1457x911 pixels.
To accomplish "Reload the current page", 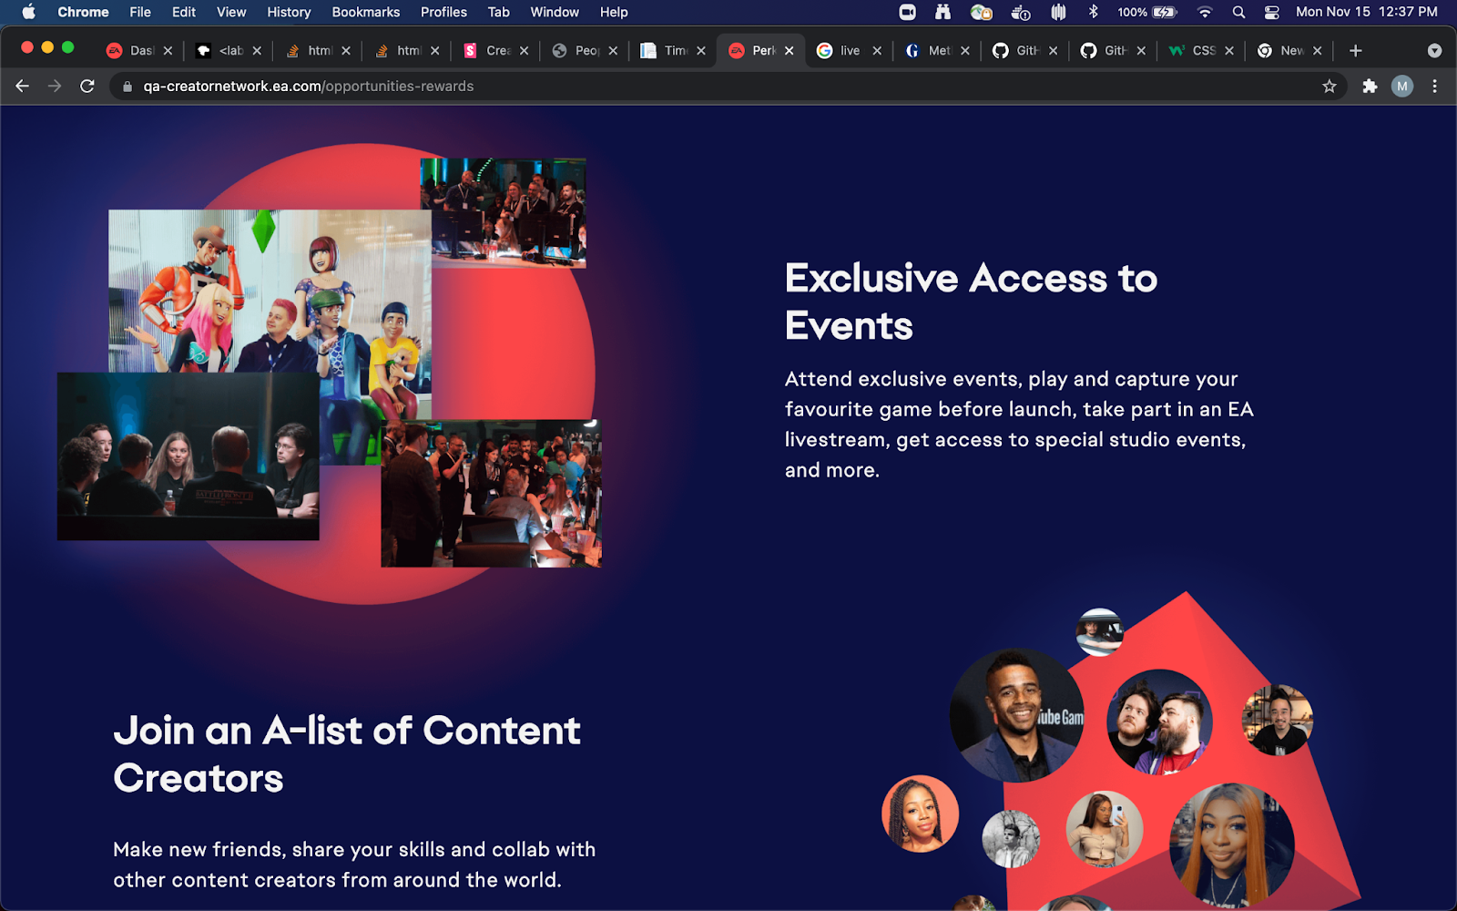I will tap(87, 86).
